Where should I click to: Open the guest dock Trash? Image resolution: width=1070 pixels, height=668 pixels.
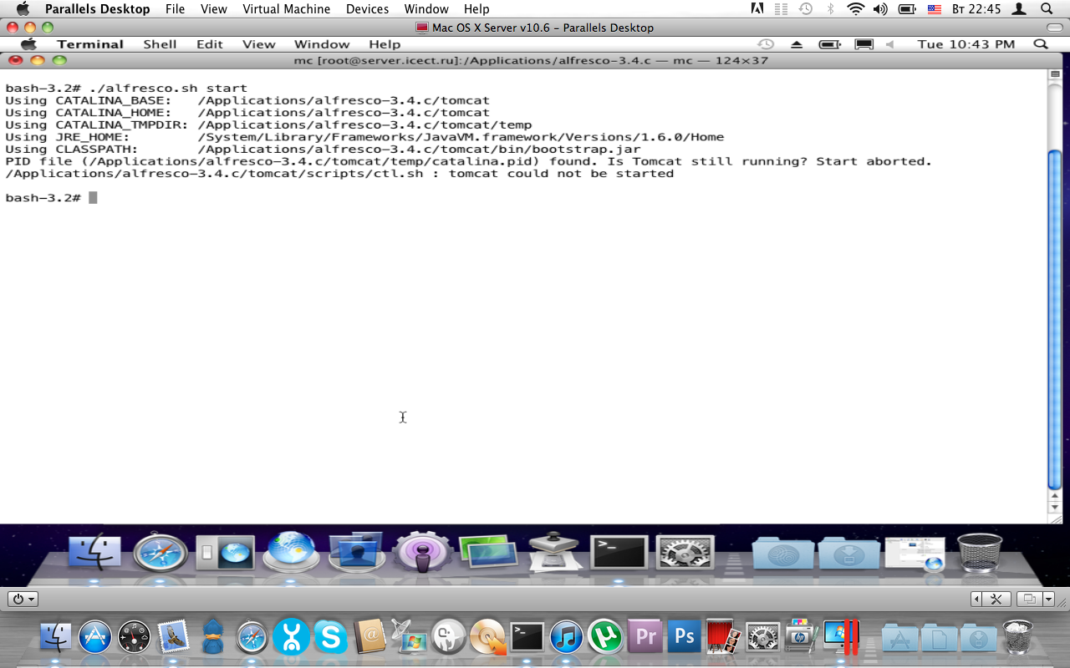[980, 552]
